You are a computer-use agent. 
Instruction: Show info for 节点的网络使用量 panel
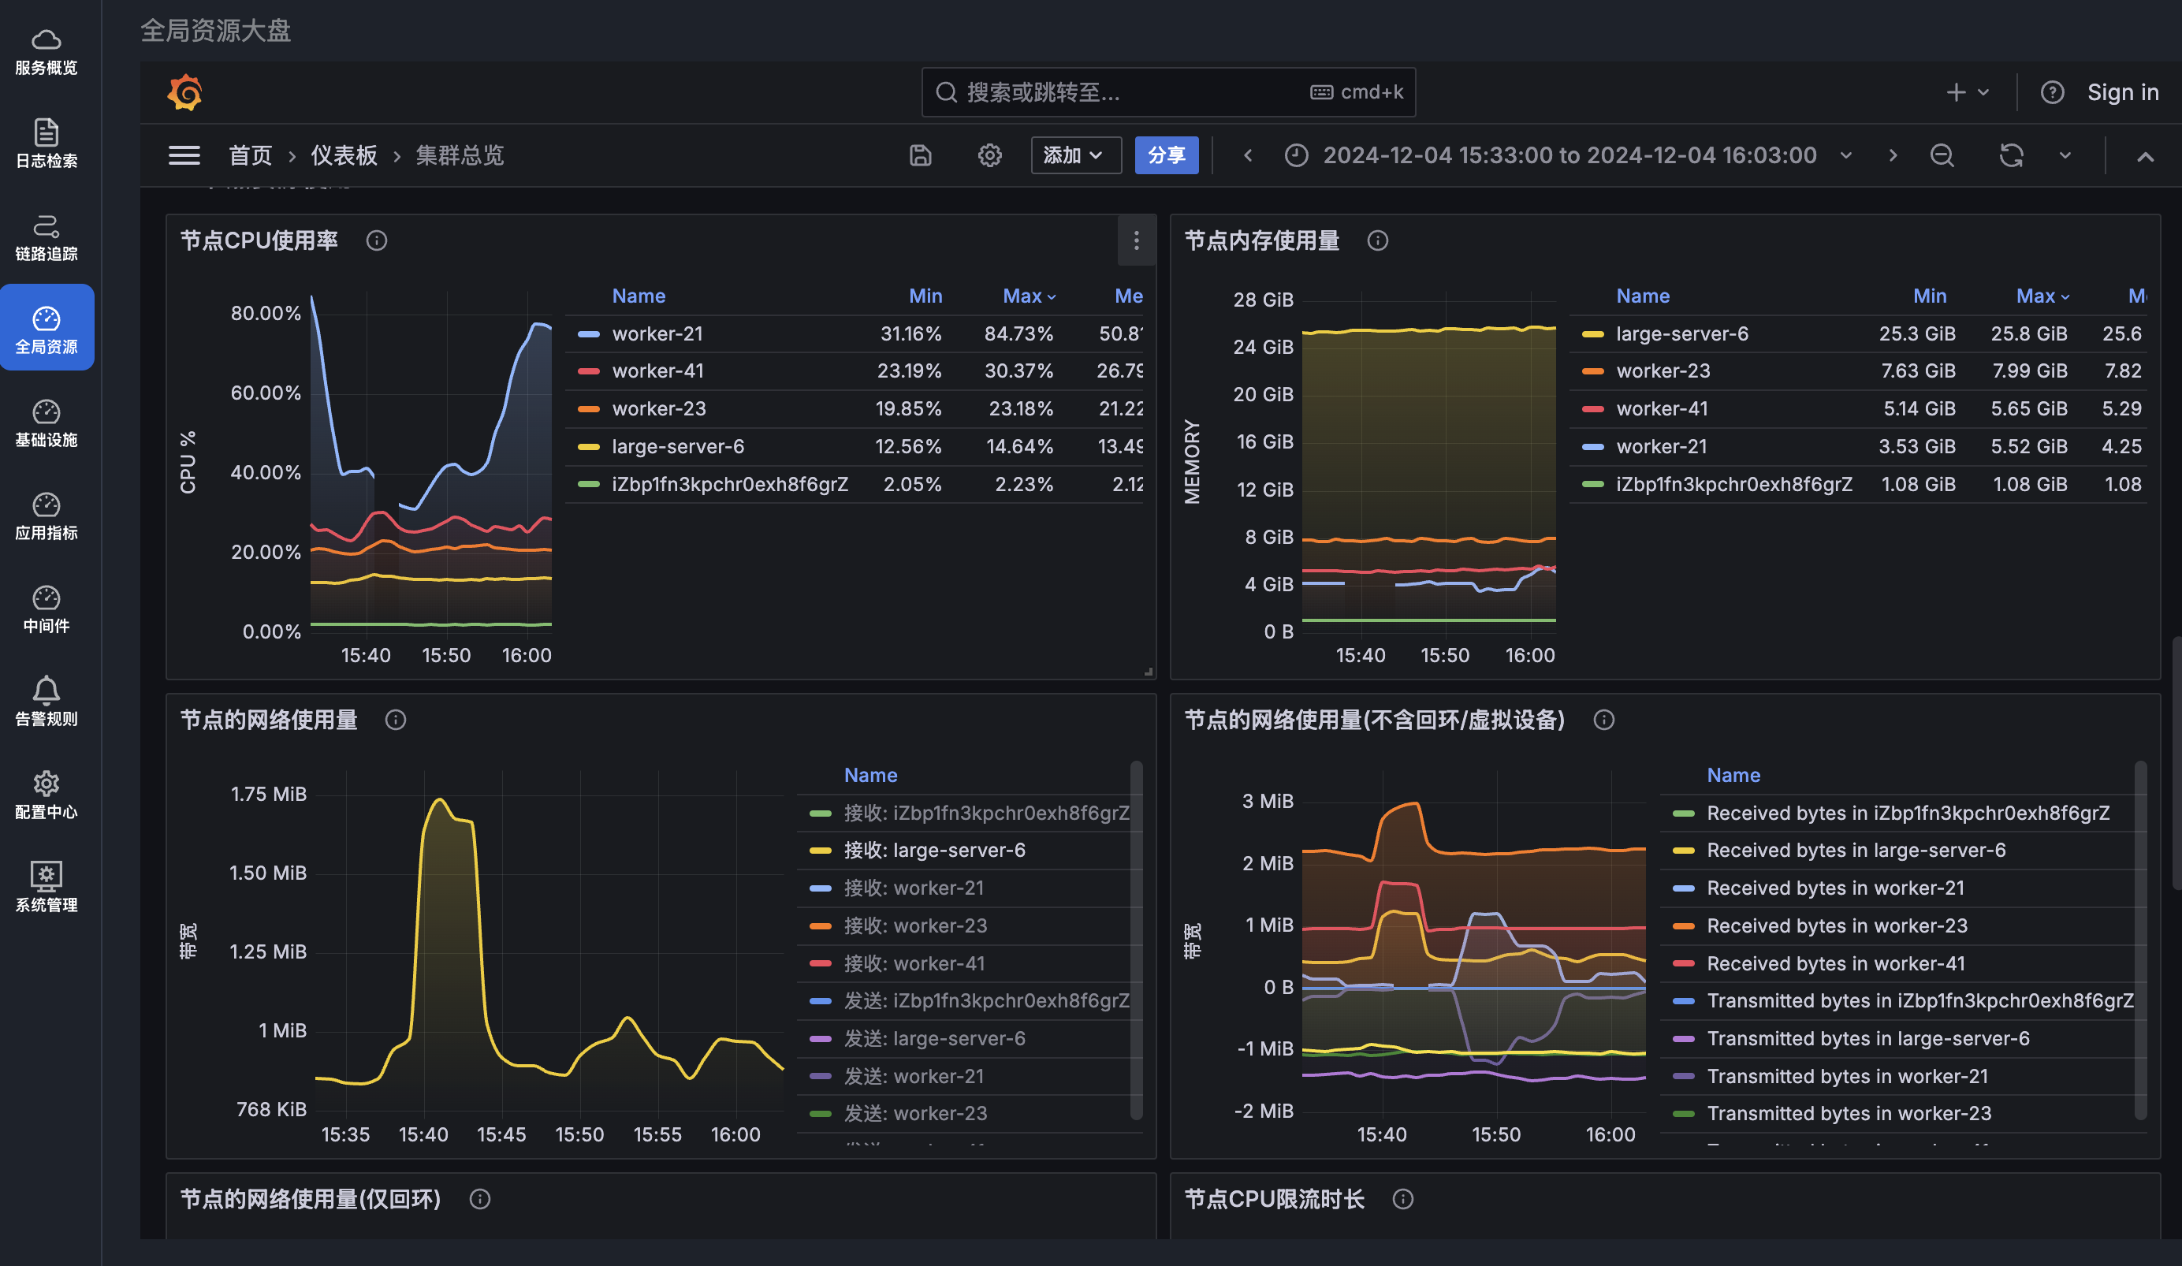396,720
